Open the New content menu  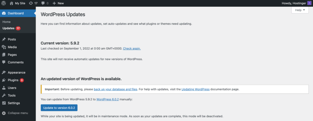[x=58, y=3]
